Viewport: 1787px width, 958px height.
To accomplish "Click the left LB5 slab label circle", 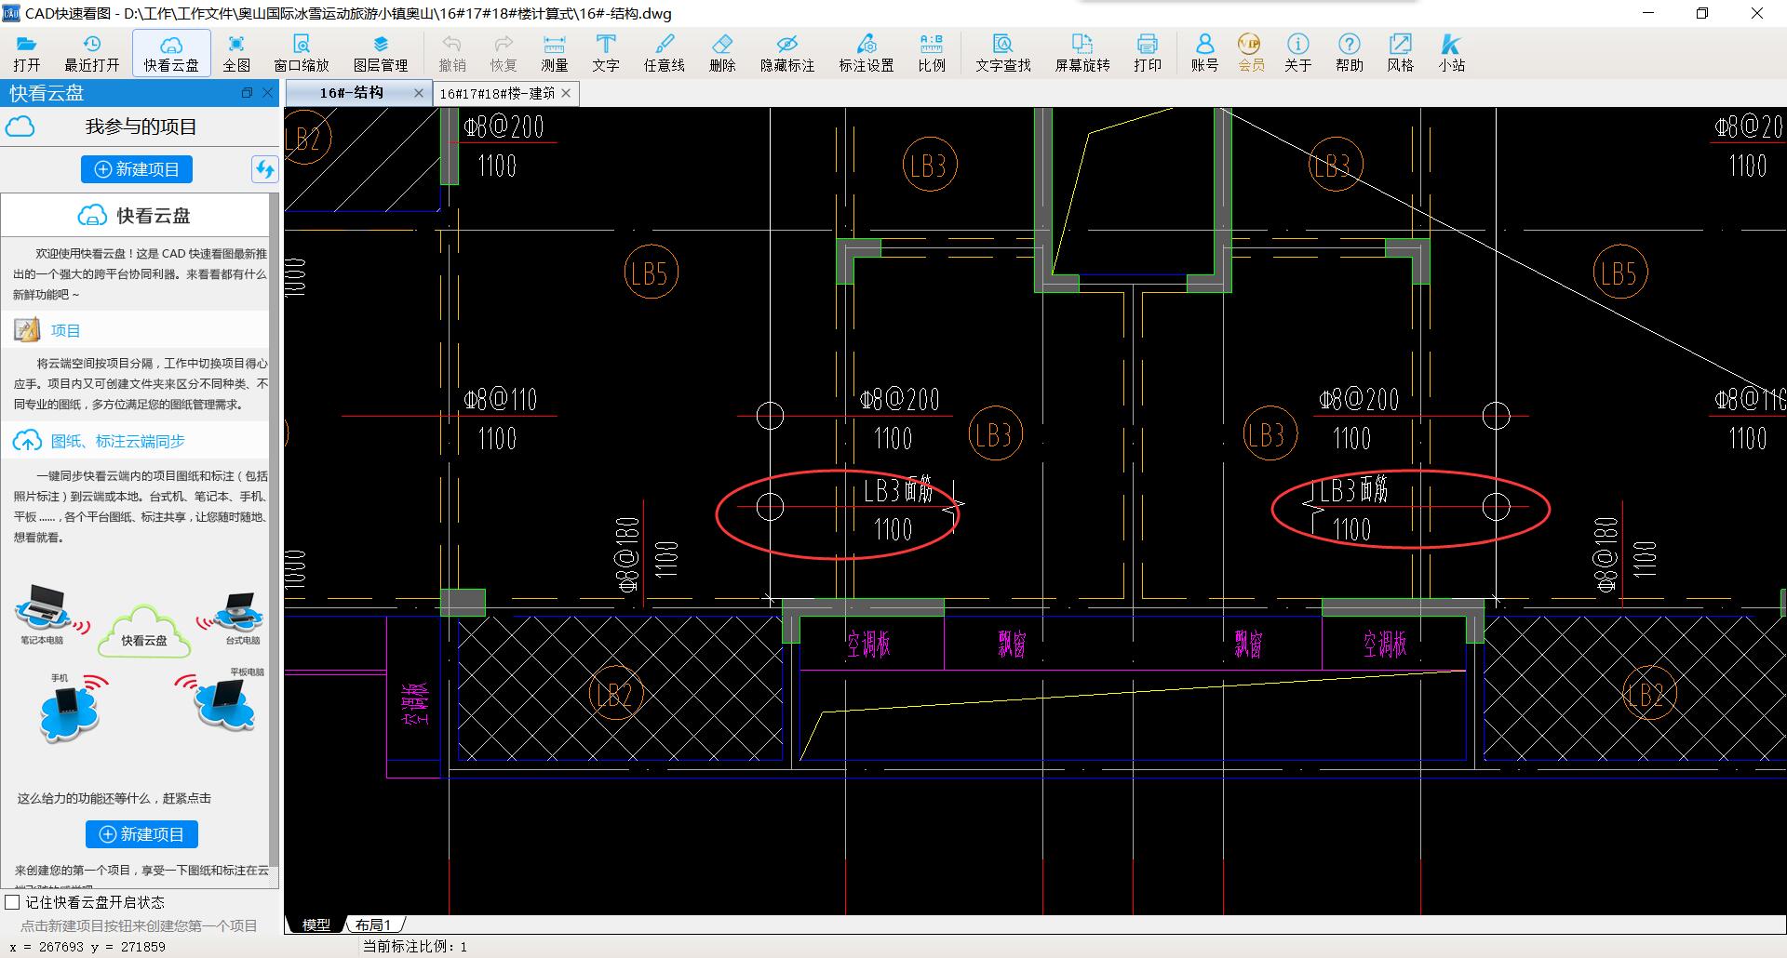I will pos(651,273).
